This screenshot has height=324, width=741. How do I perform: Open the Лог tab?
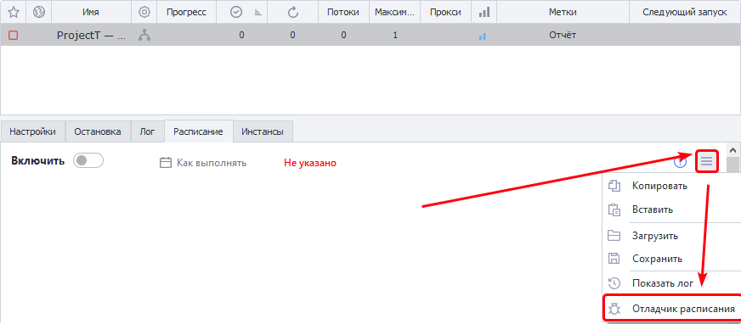point(148,131)
